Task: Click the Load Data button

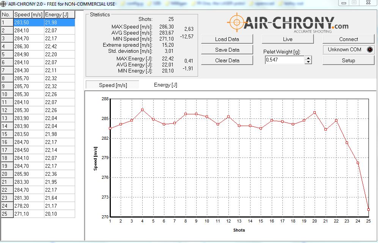Action: [227, 39]
